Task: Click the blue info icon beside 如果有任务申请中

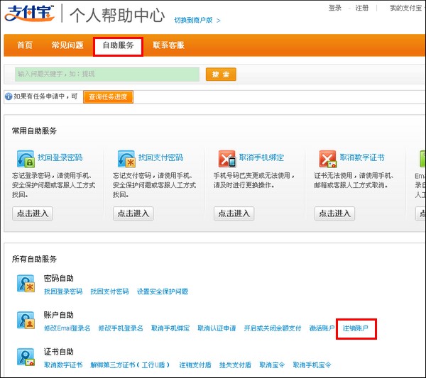Action: pyautogui.click(x=9, y=96)
